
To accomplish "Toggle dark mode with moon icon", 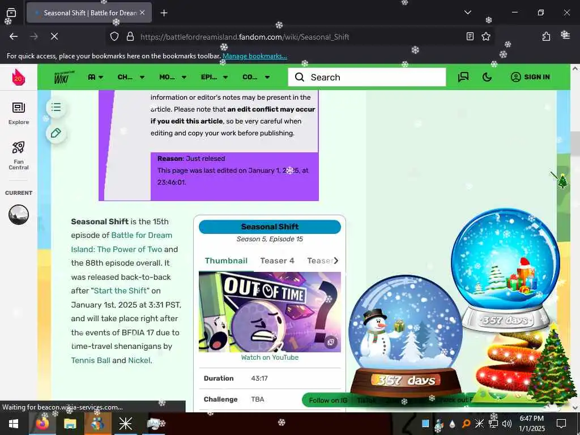I will (487, 77).
